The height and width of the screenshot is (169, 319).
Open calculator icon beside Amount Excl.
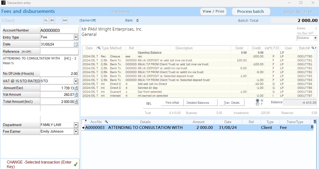pyautogui.click(x=76, y=88)
